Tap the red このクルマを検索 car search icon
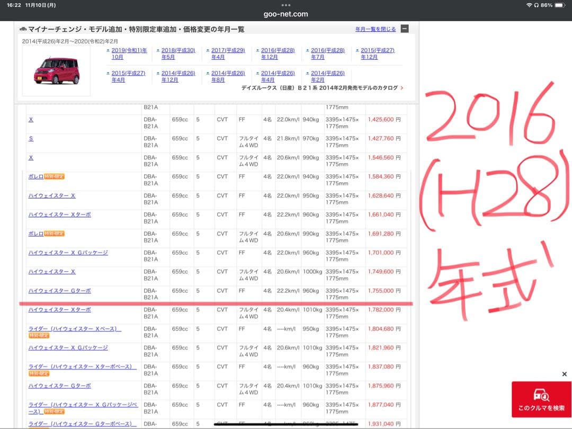572x429 pixels. click(541, 396)
